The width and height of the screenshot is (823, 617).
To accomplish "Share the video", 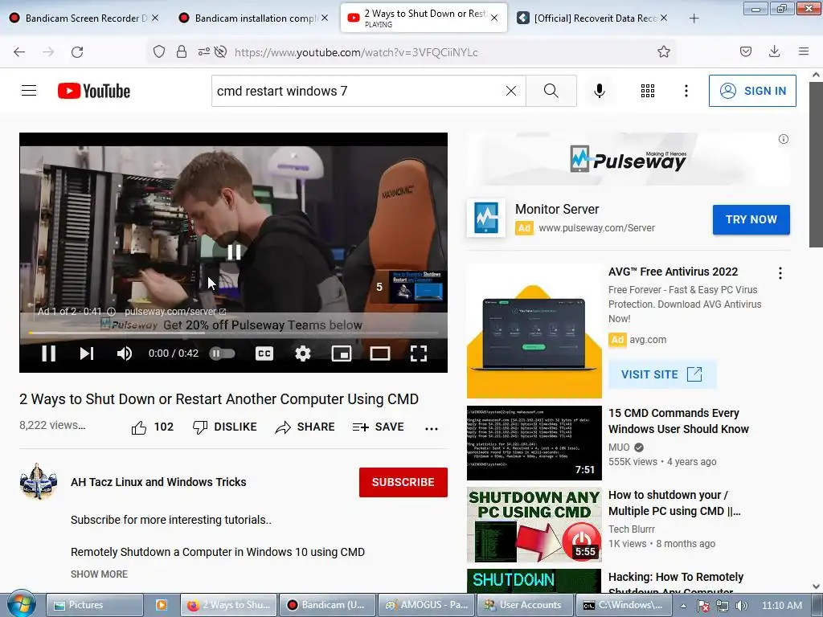I will pos(305,427).
